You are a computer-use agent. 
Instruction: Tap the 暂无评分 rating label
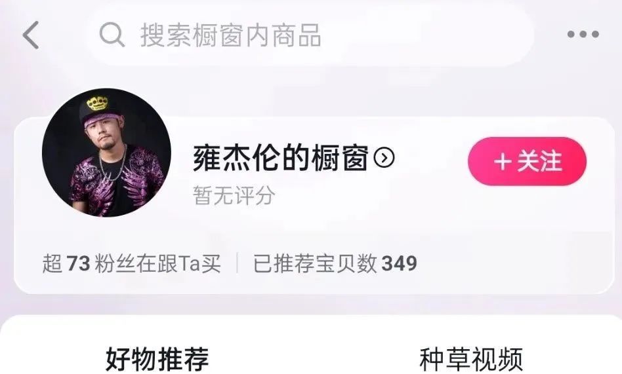pos(234,195)
